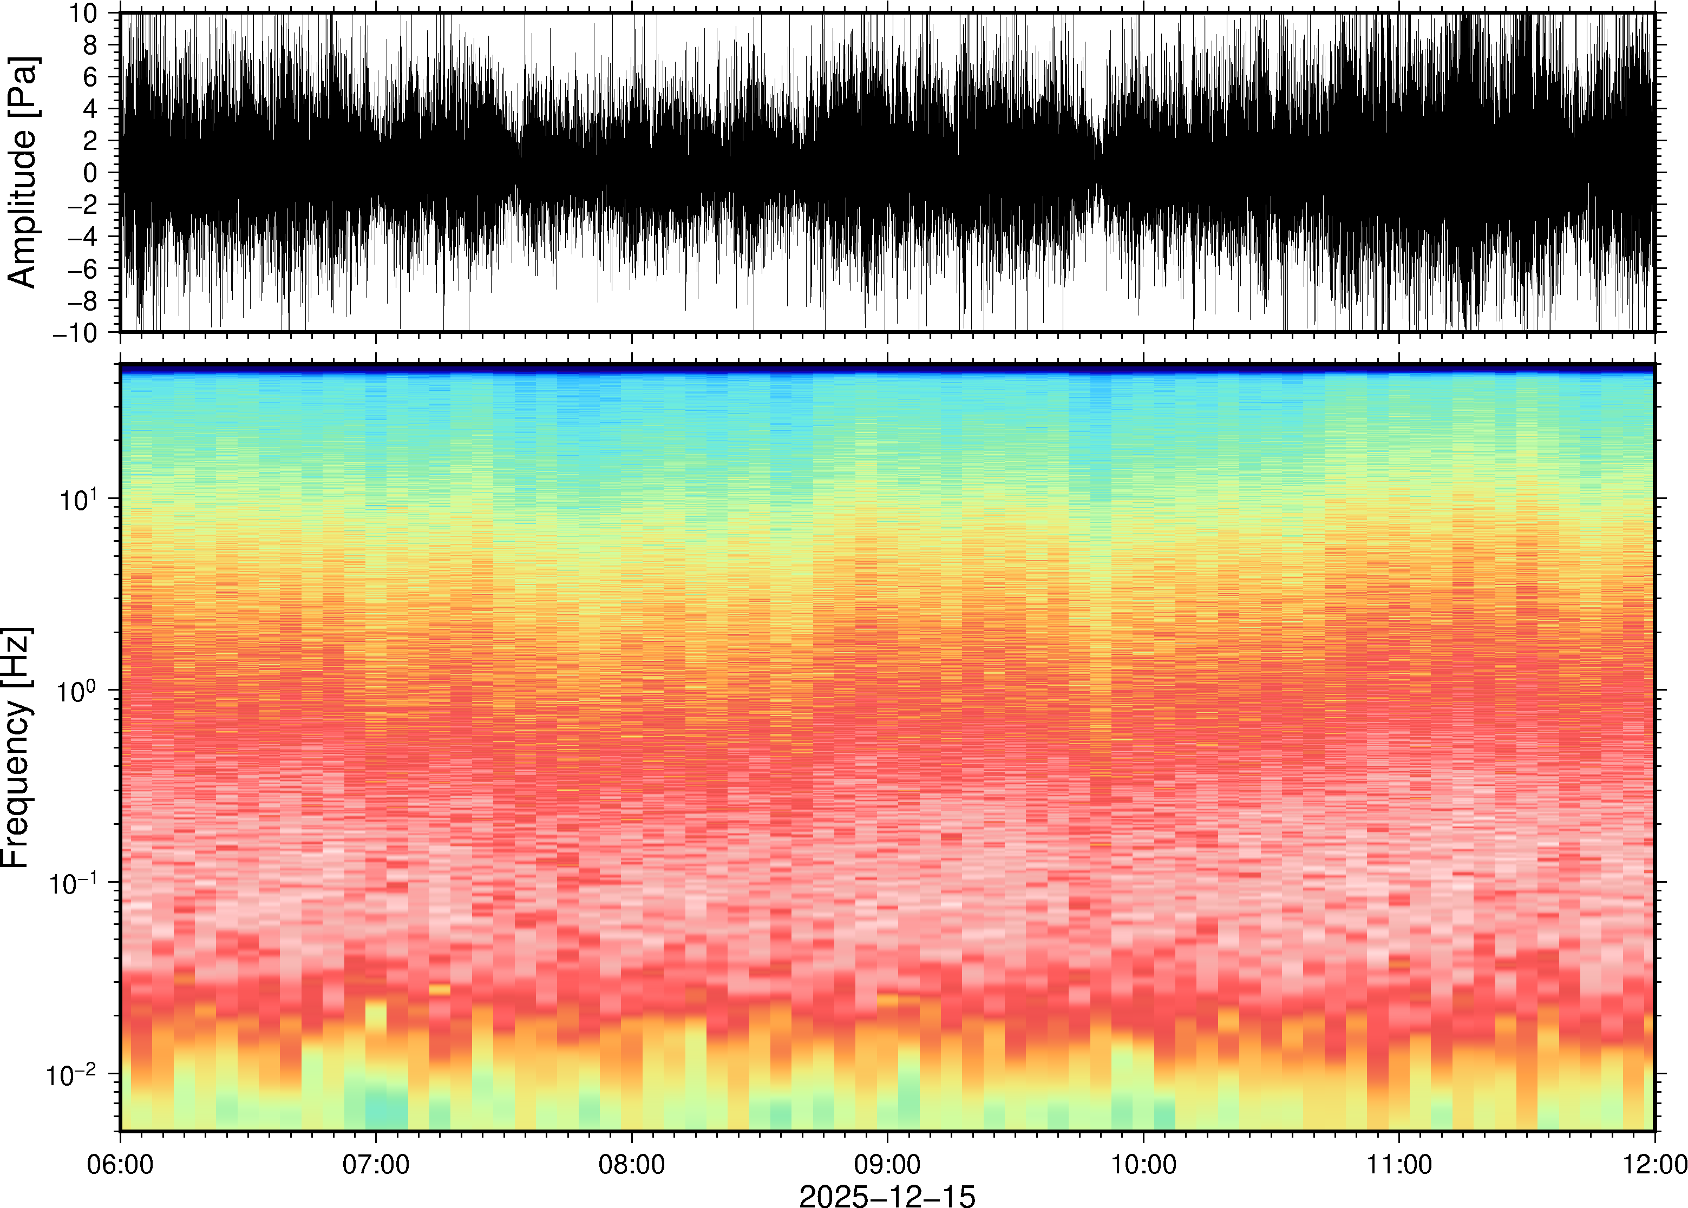The width and height of the screenshot is (1688, 1208).
Task: Click the Frequency [Hz] axis title
Action: (16, 747)
